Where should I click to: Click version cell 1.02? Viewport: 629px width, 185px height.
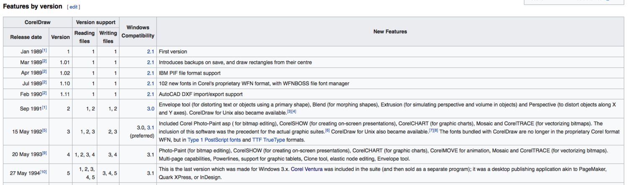coord(60,73)
